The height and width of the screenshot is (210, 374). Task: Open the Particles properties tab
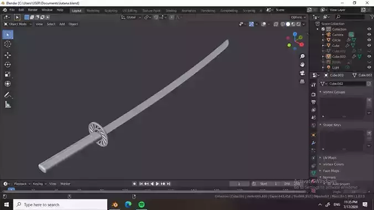click(313, 150)
